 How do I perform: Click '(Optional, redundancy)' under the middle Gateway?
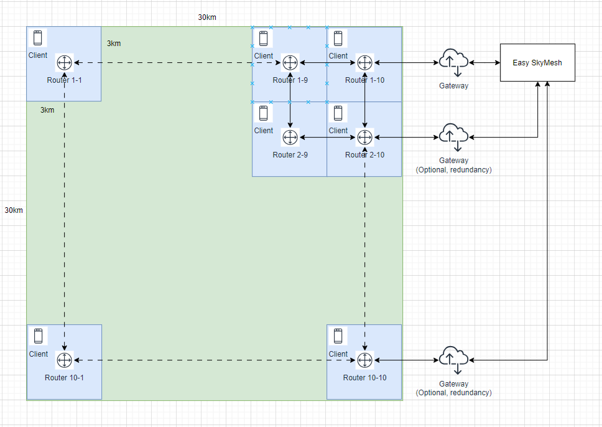(x=454, y=170)
